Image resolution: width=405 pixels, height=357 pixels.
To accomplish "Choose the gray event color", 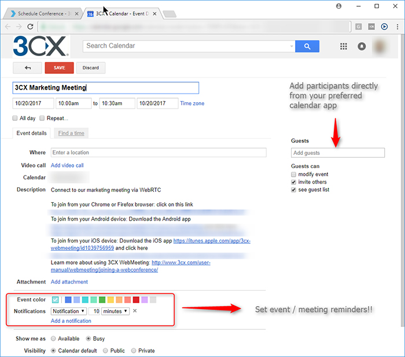I will tap(153, 299).
